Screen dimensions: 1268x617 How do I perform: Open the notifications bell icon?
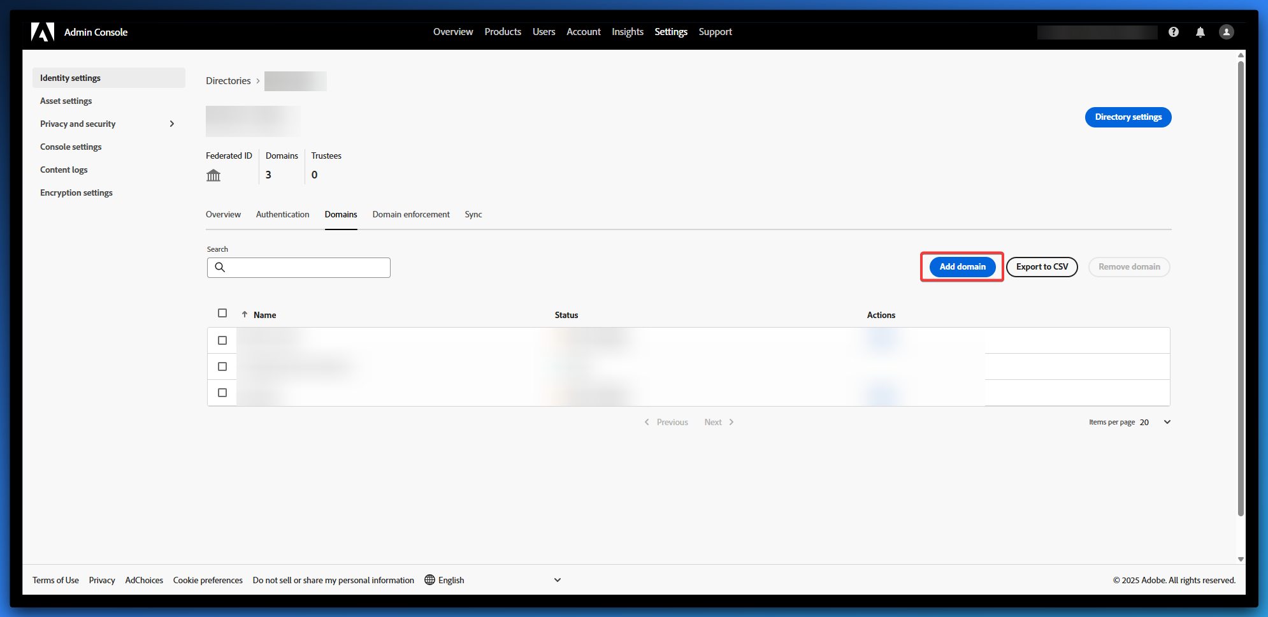[1200, 32]
